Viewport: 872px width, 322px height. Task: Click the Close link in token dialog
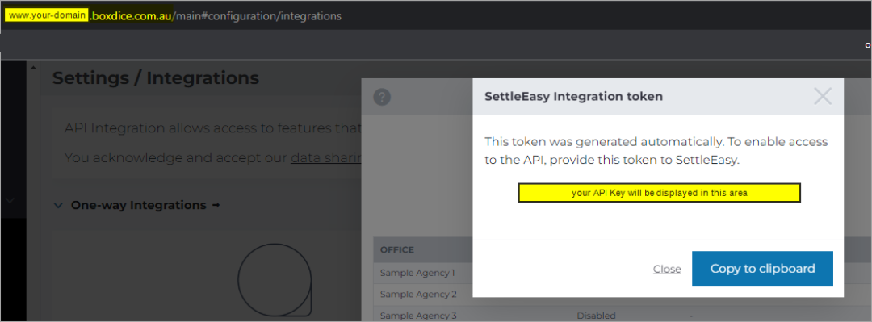click(x=667, y=270)
